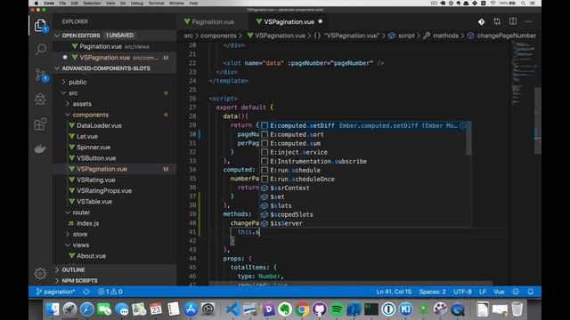This screenshot has width=570, height=320.
Task: Click the Synchronize Changes icon in status bar
Action: click(x=86, y=292)
